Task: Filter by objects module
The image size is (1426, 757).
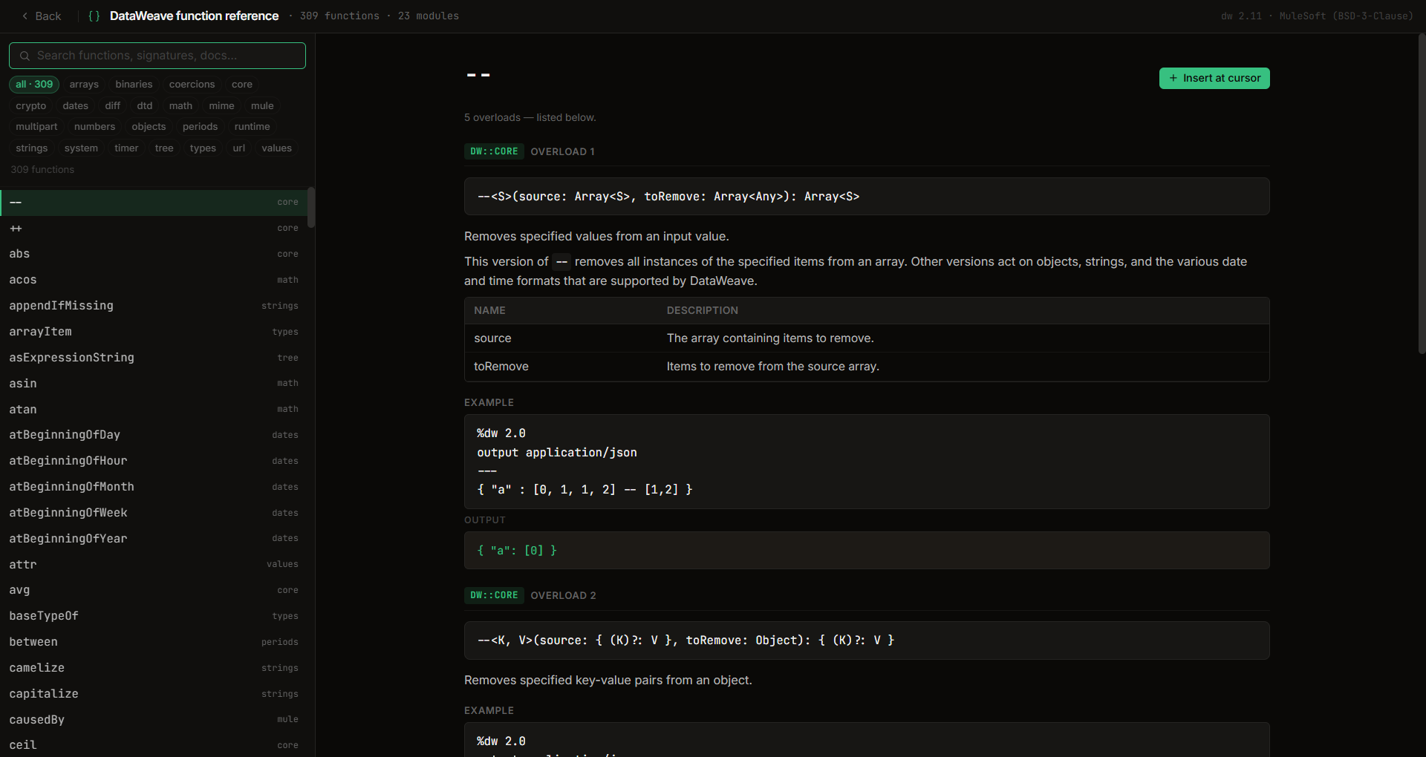Action: coord(149,127)
